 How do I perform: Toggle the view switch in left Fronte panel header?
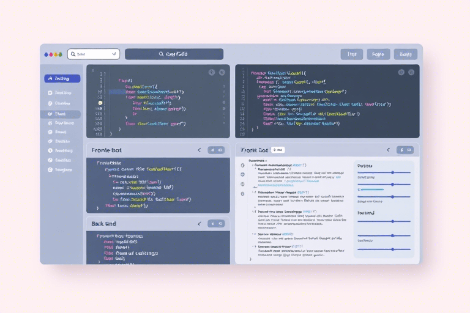[x=216, y=150]
